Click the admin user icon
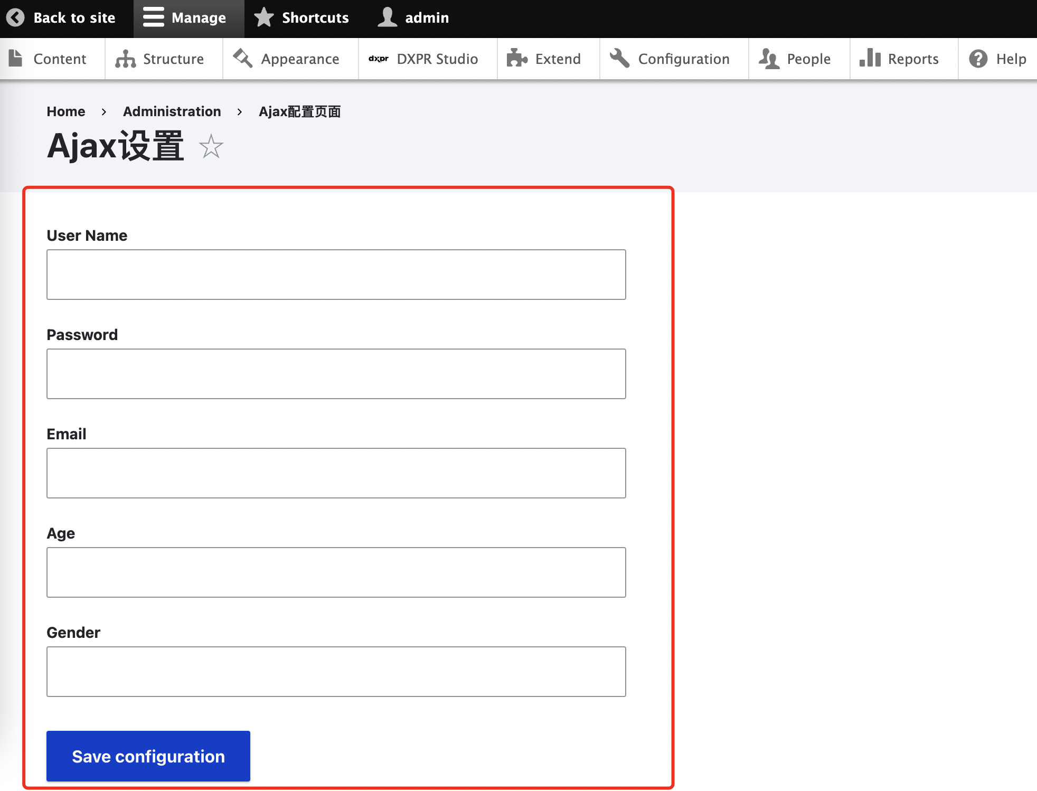Image resolution: width=1037 pixels, height=791 pixels. [x=387, y=17]
